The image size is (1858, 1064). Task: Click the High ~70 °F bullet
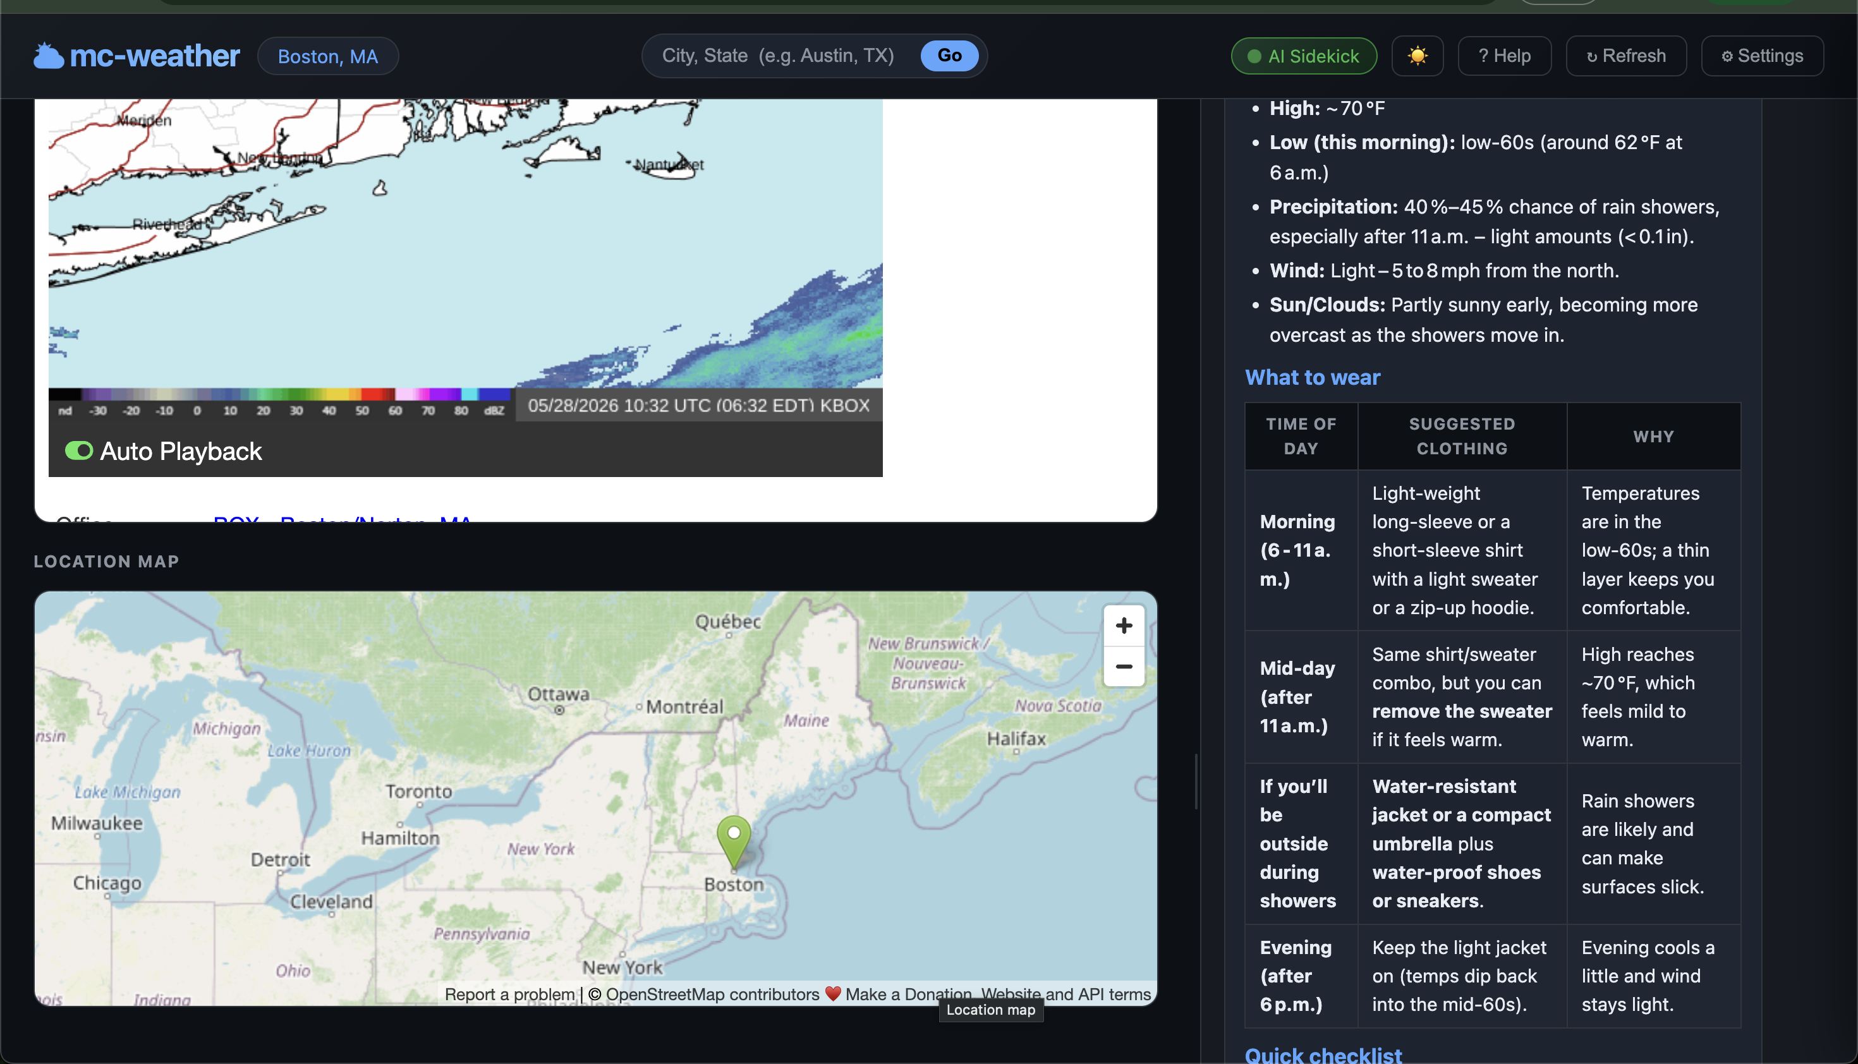click(1327, 109)
